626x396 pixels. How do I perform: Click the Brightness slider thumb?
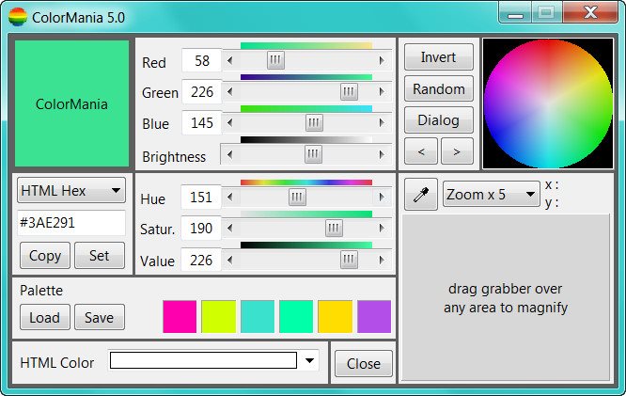pos(313,154)
